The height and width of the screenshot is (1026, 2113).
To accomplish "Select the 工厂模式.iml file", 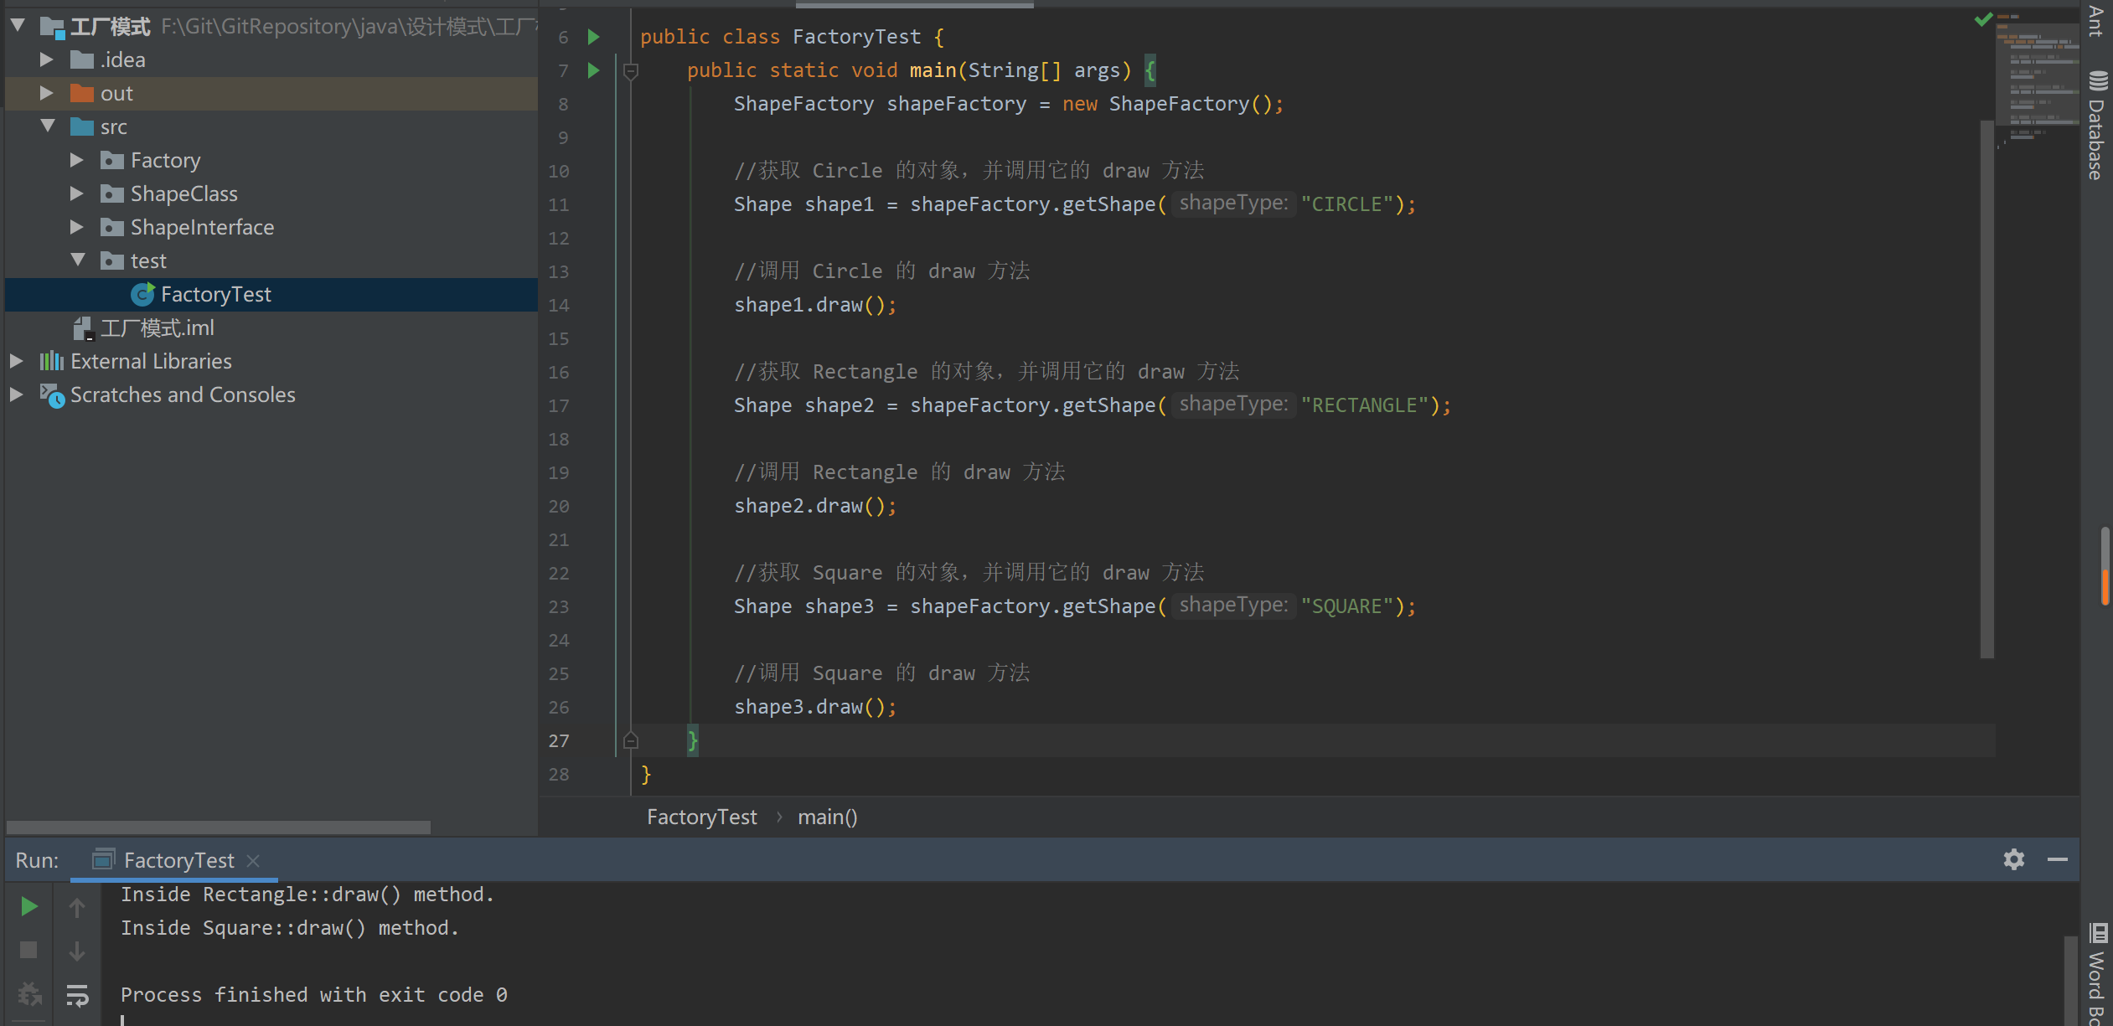I will 158,327.
